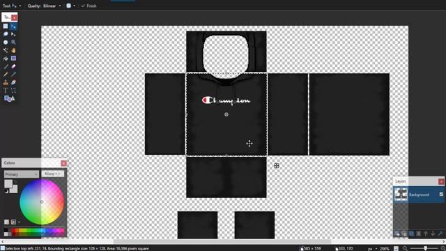Image resolution: width=446 pixels, height=251 pixels.
Task: Select the Zoom tool in toolbox
Action: pos(13,42)
